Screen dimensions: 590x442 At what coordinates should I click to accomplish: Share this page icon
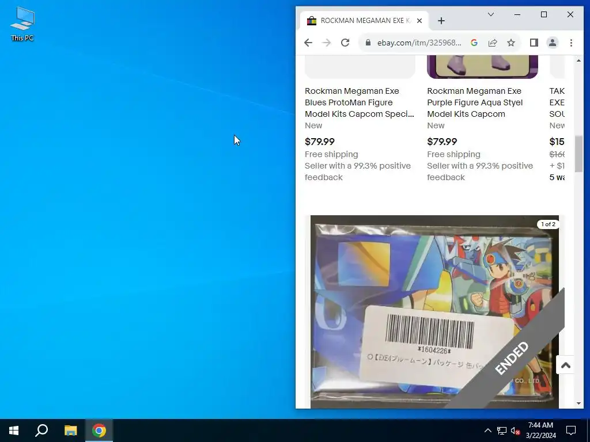click(x=493, y=43)
